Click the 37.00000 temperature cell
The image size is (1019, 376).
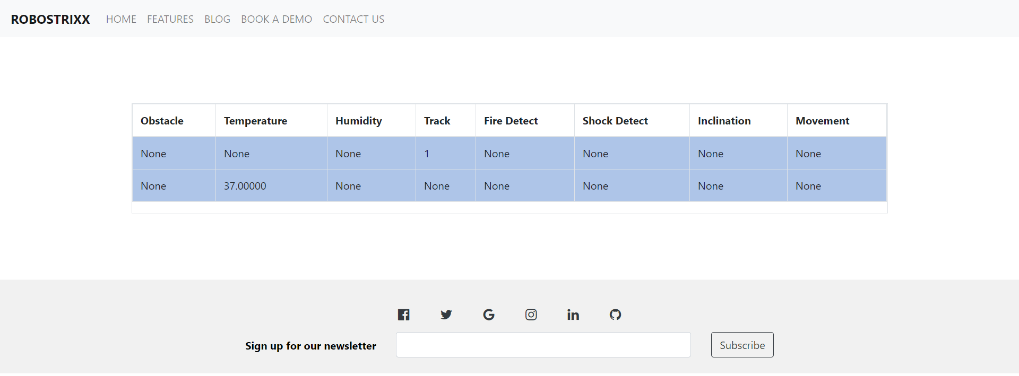tap(245, 186)
